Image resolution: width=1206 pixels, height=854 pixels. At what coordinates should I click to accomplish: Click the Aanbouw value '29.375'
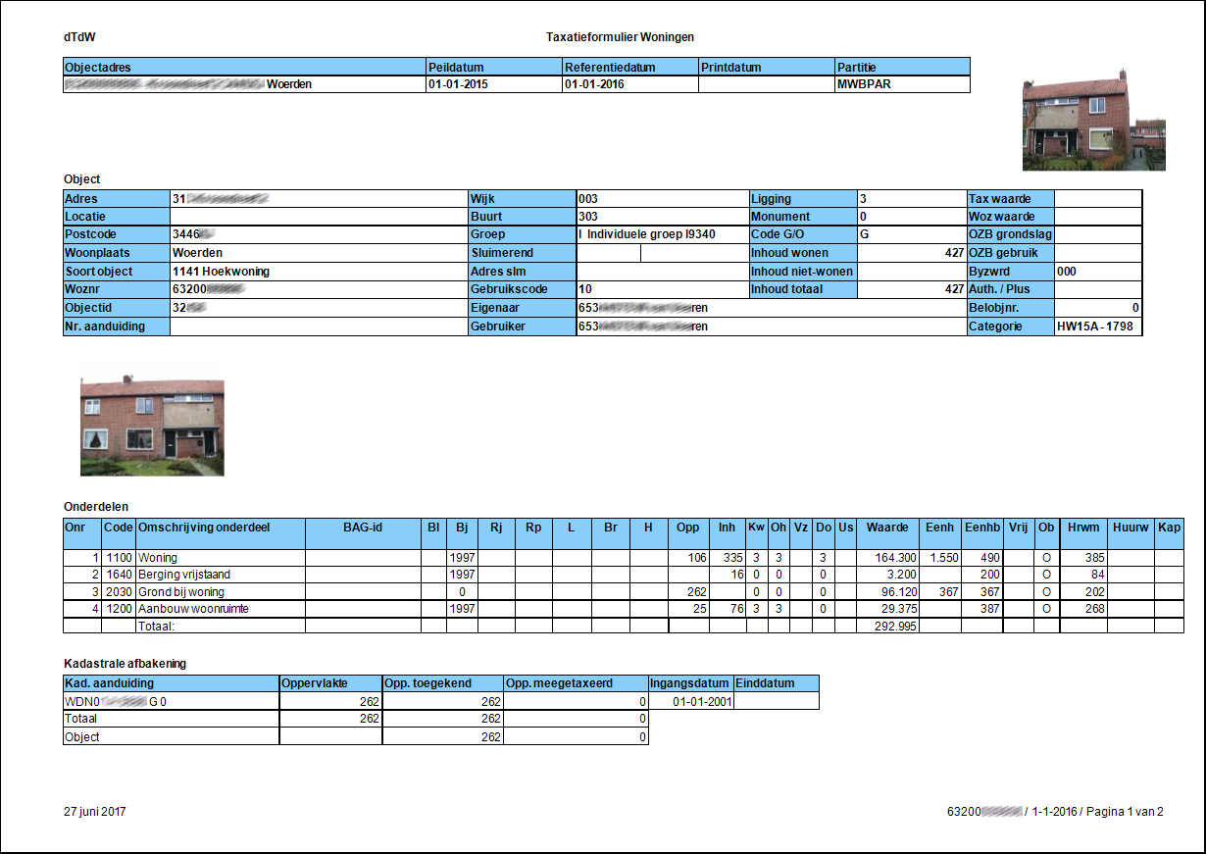(x=898, y=609)
